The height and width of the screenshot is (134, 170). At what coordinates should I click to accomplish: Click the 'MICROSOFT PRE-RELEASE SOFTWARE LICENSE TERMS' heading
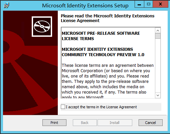[x=101, y=36]
